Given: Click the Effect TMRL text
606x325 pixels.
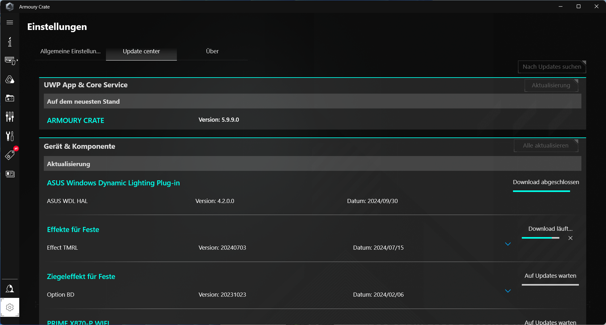Looking at the screenshot, I should coord(62,248).
